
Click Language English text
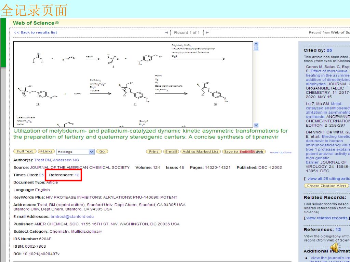pyautogui.click(x=31, y=190)
